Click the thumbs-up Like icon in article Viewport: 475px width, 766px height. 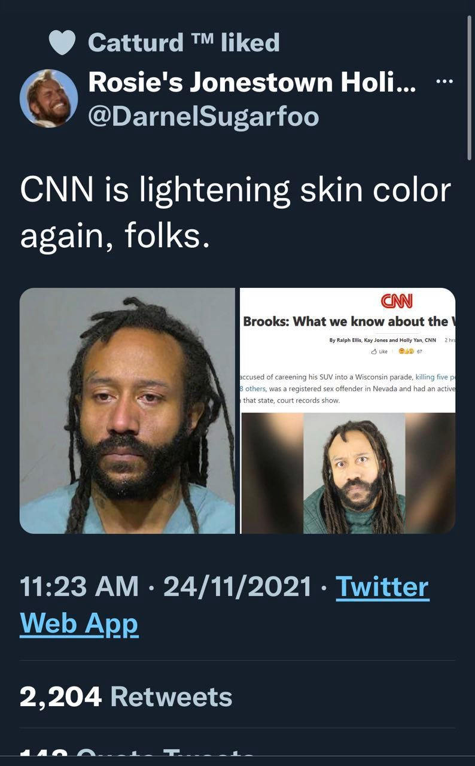coord(374,351)
